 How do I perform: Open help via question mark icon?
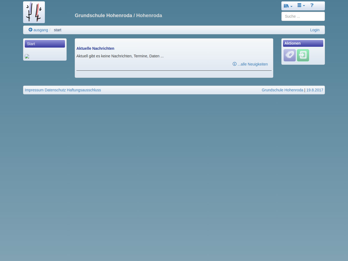pos(312,5)
